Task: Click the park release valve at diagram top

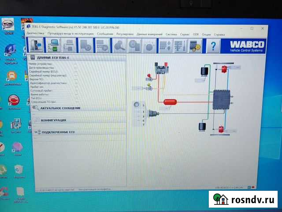Action: [x=162, y=68]
